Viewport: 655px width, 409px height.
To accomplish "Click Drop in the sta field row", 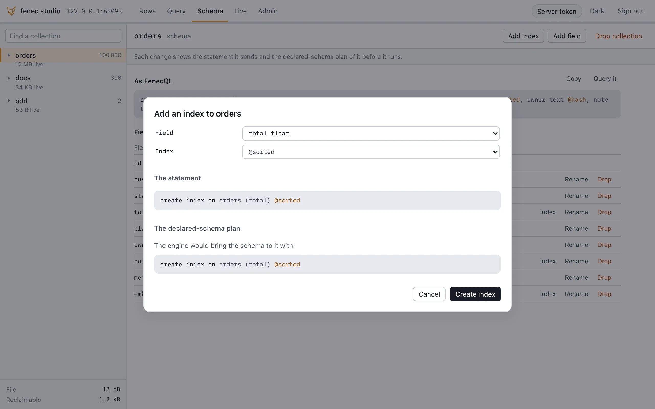I will pos(604,196).
